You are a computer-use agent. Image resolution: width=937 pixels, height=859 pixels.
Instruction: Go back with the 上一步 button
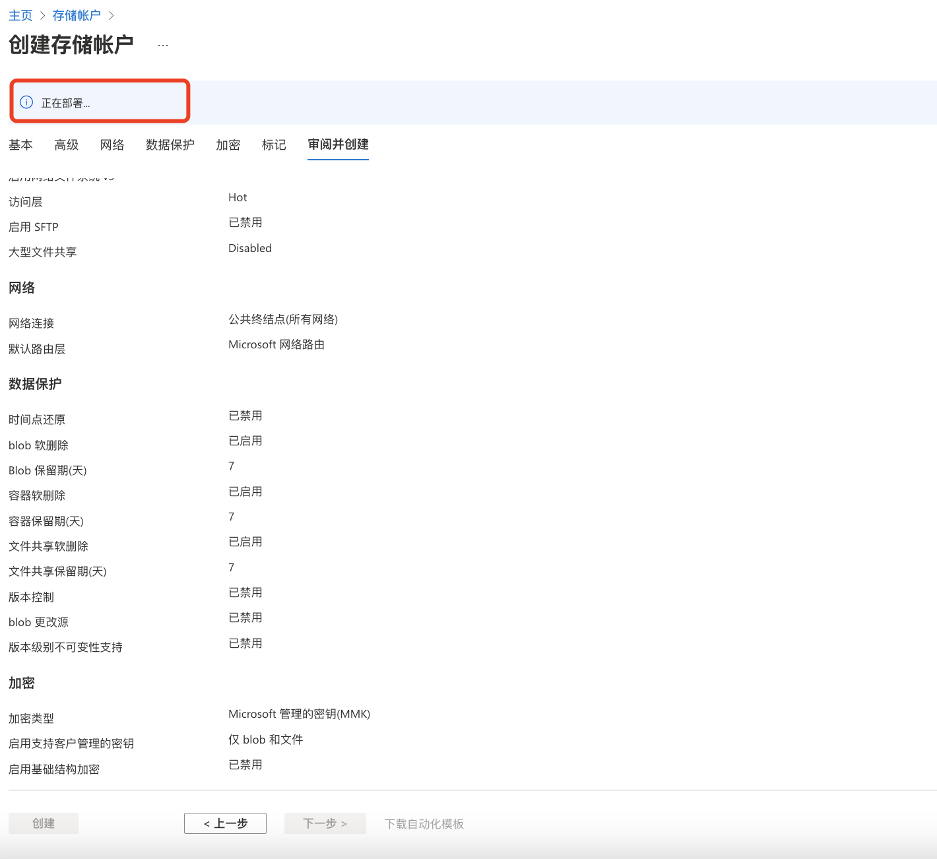coord(225,823)
